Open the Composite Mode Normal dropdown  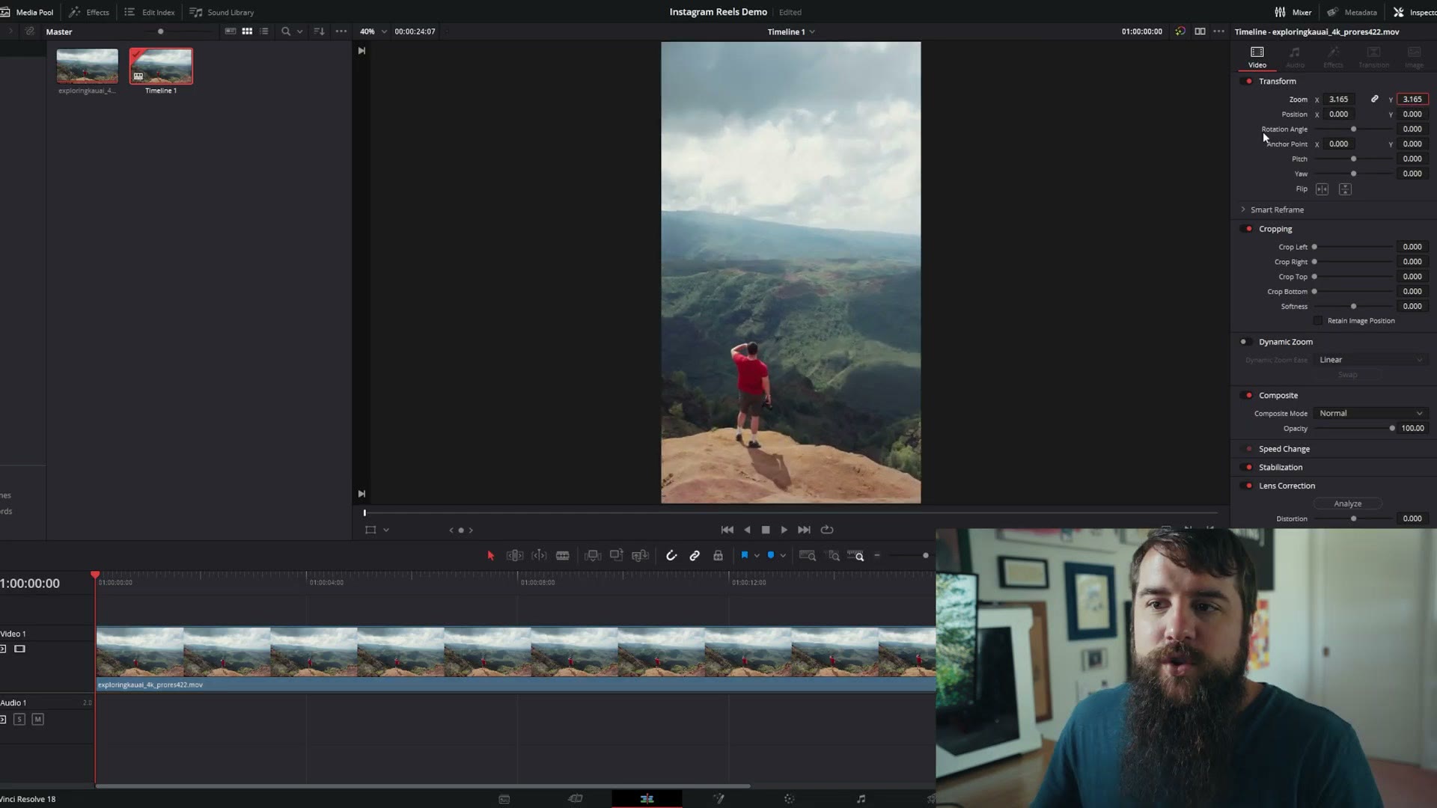tap(1370, 413)
